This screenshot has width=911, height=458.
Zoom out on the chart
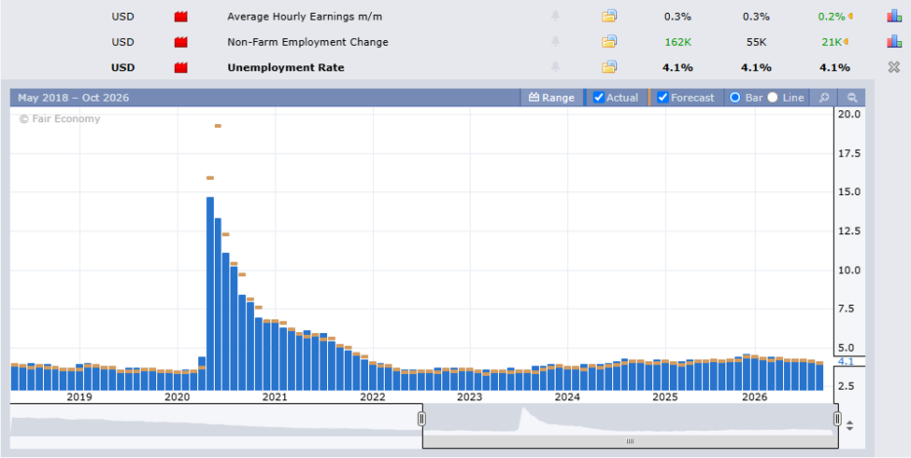852,97
